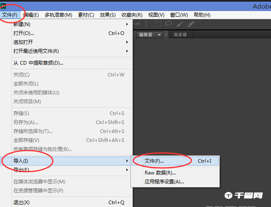Open the 窗口(W) menu
The height and width of the screenshot is (207, 271).
(x=179, y=15)
